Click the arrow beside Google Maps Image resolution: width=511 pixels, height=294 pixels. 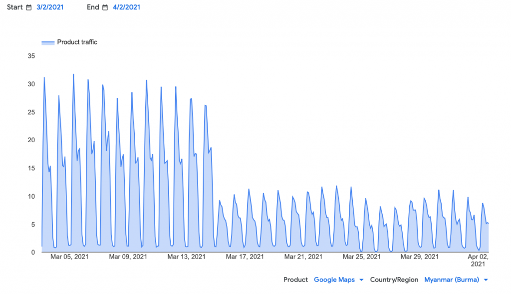pos(361,280)
